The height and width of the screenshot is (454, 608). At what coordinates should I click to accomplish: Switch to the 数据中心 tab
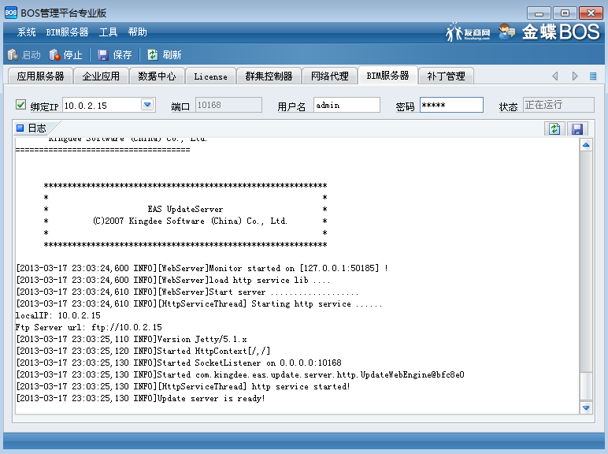pyautogui.click(x=157, y=76)
